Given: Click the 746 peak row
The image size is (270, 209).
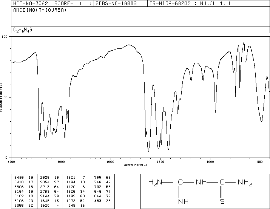Looking at the screenshot, I should point(102,182).
